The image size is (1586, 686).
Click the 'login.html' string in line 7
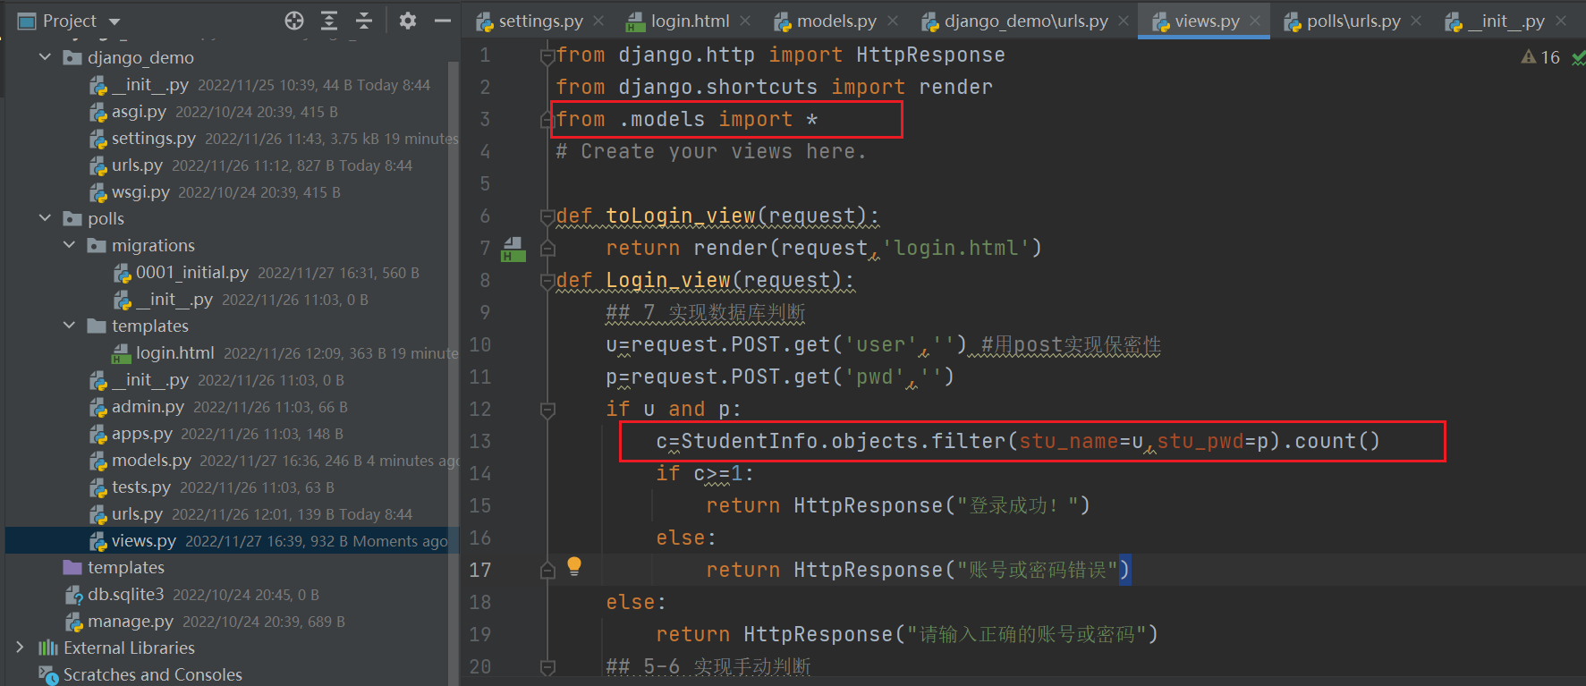click(x=956, y=249)
